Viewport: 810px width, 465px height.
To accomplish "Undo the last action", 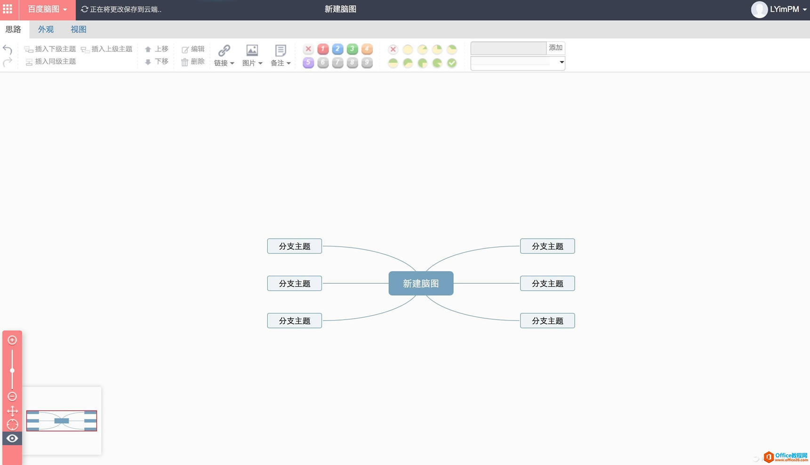I will tap(8, 49).
